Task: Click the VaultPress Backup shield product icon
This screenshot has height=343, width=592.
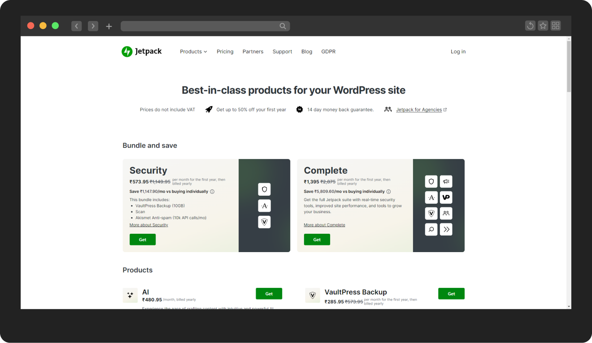Action: (x=313, y=296)
